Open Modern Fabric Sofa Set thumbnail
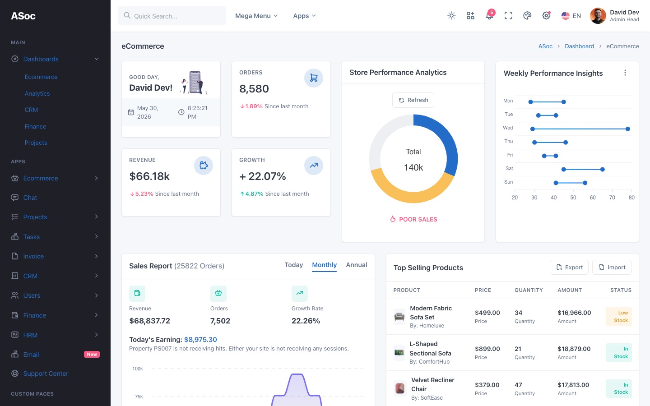This screenshot has width=650, height=406. coord(399,317)
